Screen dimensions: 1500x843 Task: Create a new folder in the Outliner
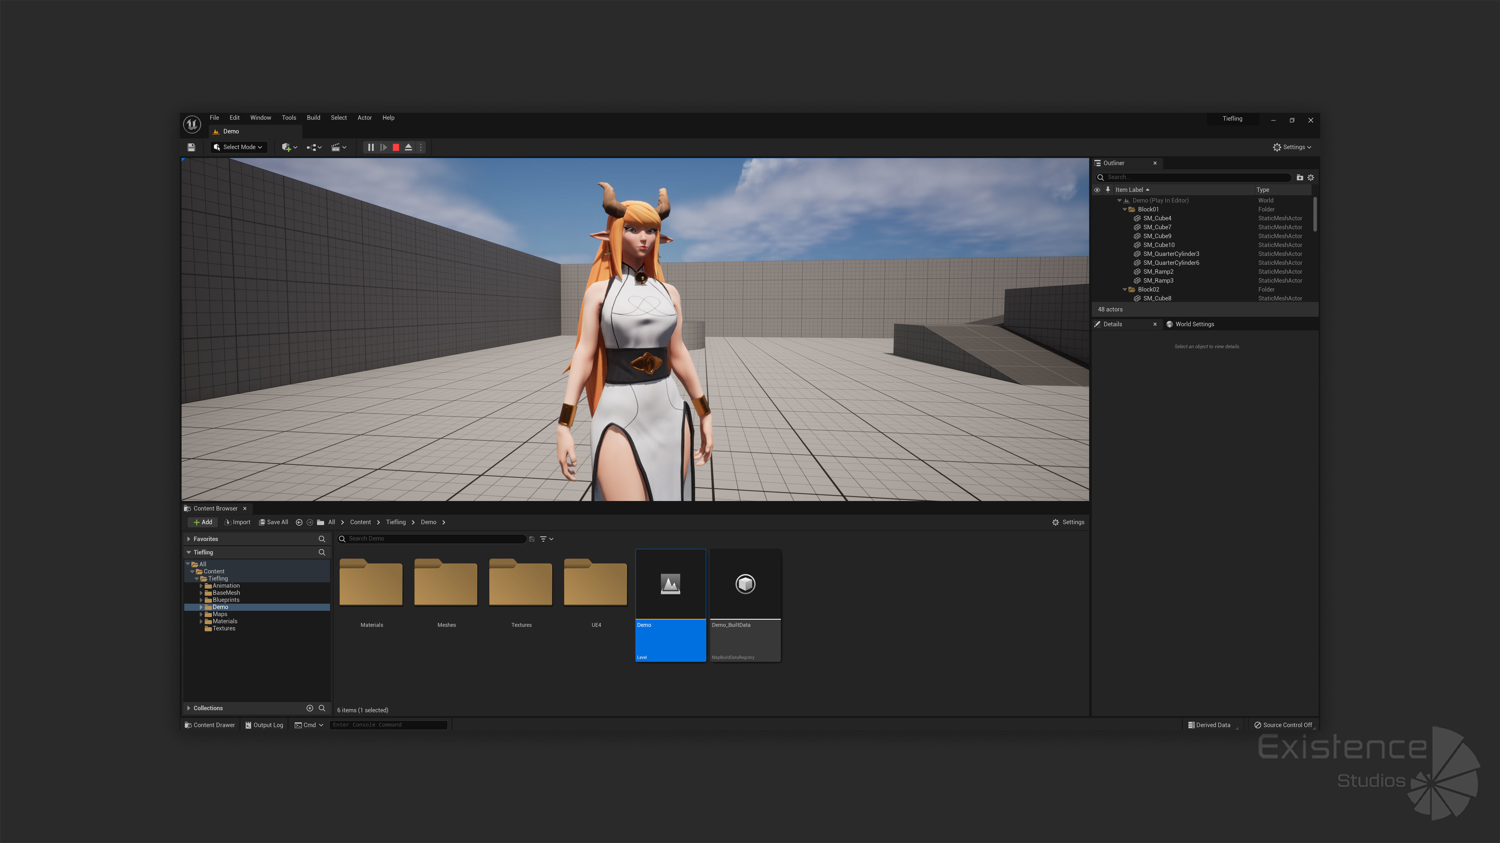click(1300, 178)
